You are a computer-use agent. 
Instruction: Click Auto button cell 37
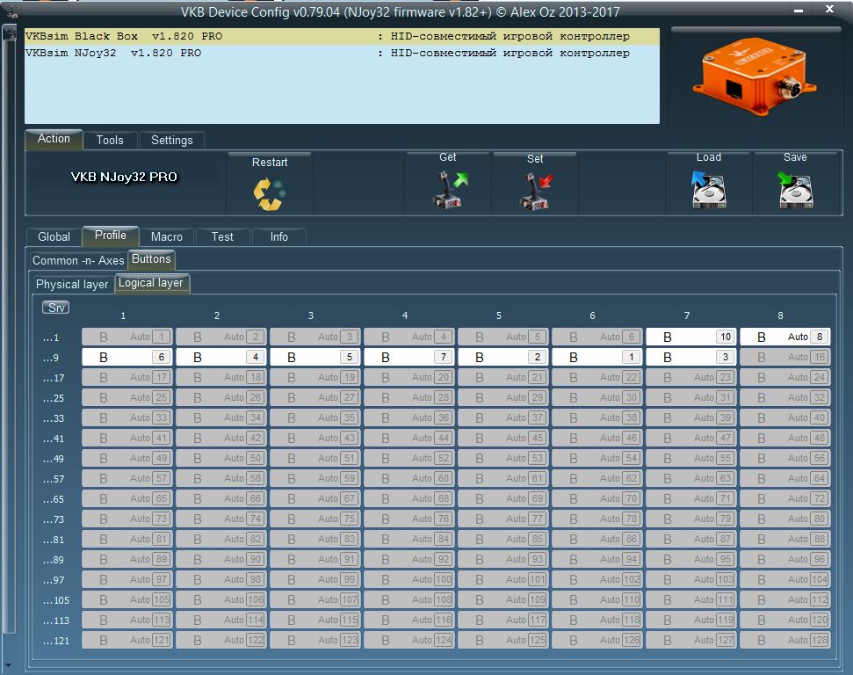503,417
